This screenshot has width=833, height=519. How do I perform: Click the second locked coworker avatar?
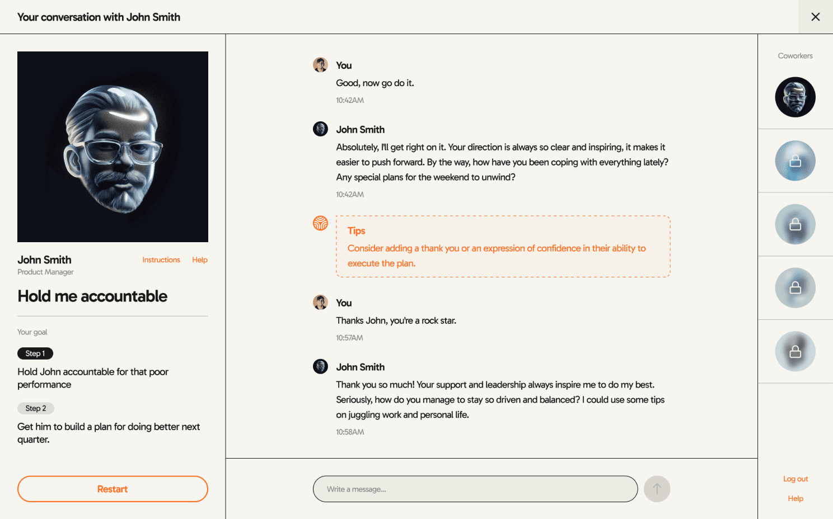click(x=795, y=224)
